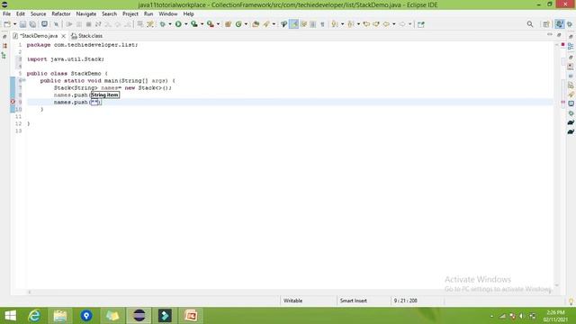Open the Outline view icon in right sidebar

571,46
